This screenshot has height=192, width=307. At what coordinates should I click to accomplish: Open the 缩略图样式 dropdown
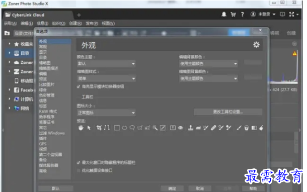click(x=106, y=78)
